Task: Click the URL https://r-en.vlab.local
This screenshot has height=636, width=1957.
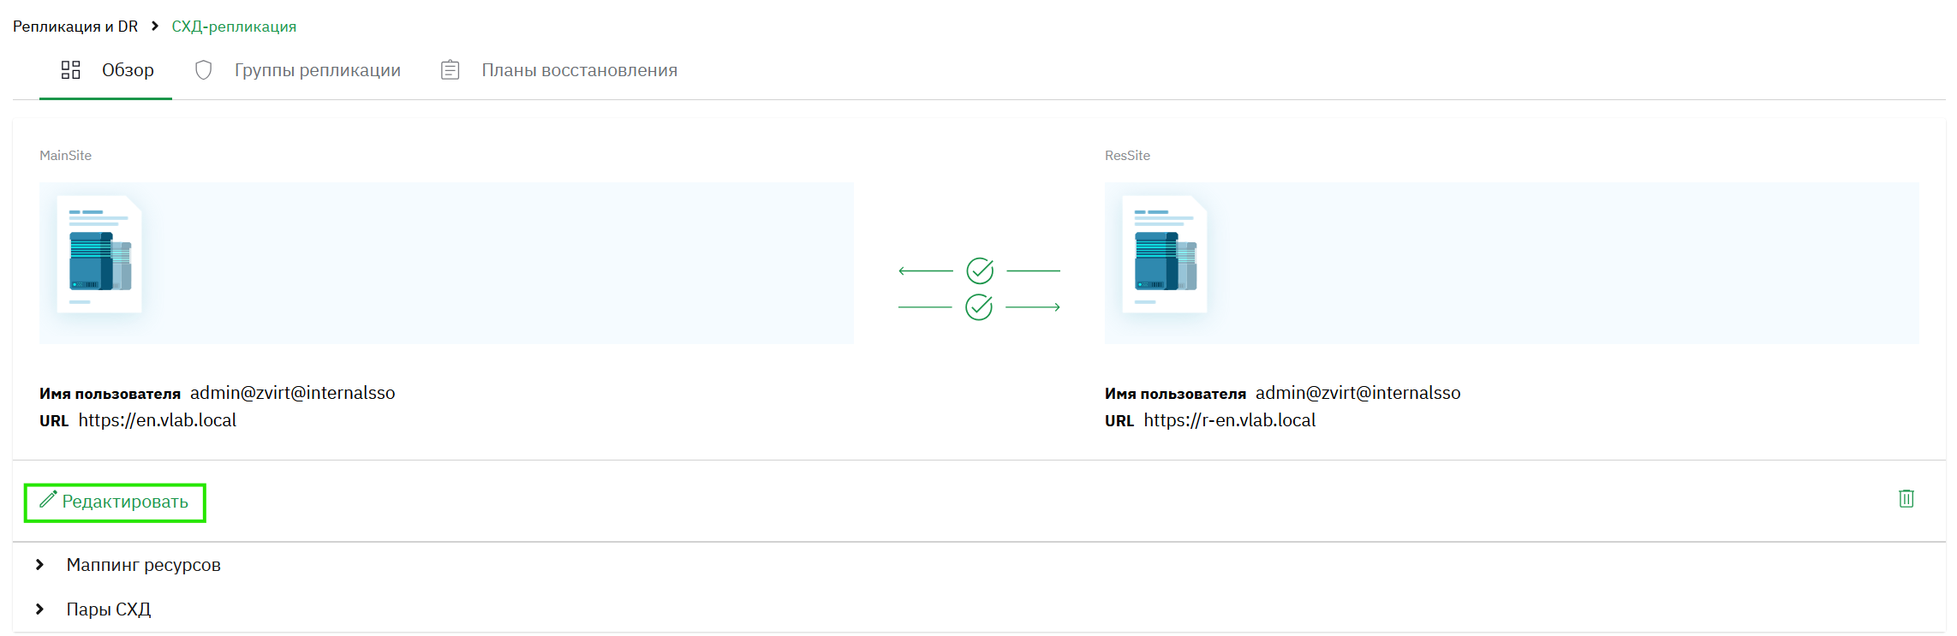Action: (1230, 420)
